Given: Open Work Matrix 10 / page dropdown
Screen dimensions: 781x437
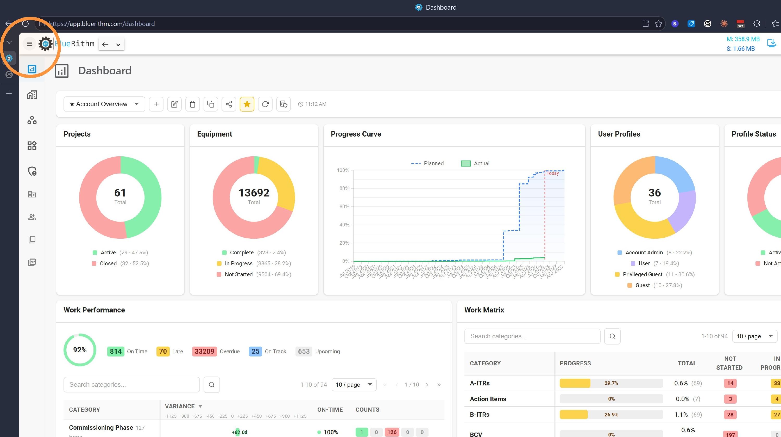Looking at the screenshot, I should pos(755,336).
